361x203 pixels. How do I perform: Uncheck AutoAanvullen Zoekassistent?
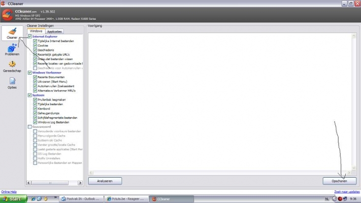click(35, 86)
